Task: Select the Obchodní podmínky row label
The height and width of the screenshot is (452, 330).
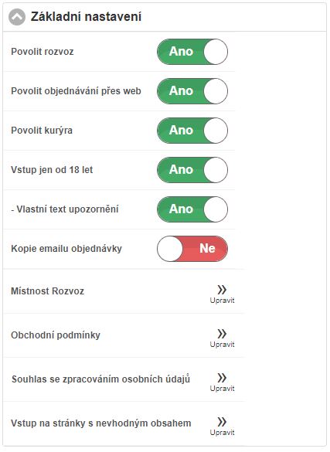Action: pos(56,335)
